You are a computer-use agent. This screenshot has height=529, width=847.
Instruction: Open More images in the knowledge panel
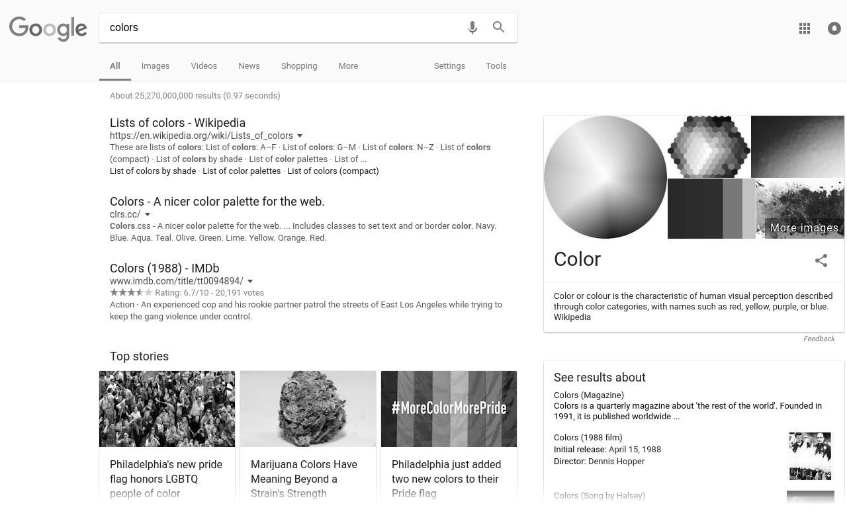click(804, 227)
